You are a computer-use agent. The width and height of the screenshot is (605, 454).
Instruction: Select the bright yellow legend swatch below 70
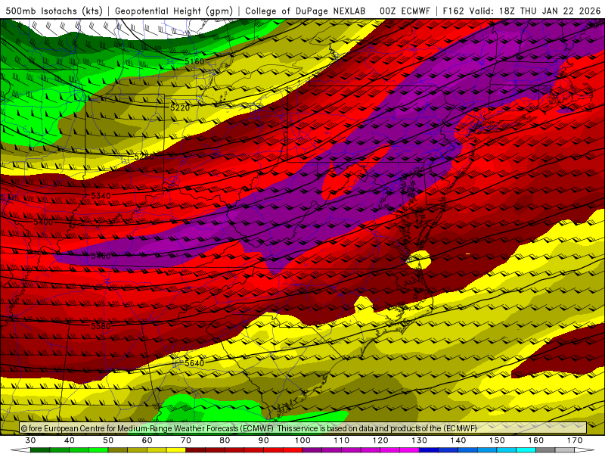coord(176,450)
